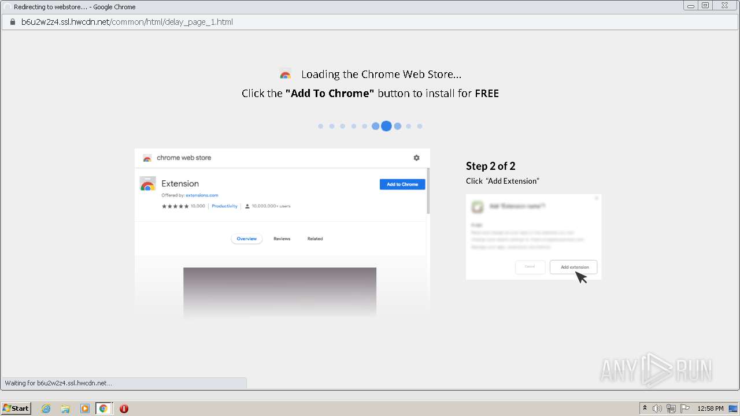Click the padlock icon in address bar
740x416 pixels.
12,22
